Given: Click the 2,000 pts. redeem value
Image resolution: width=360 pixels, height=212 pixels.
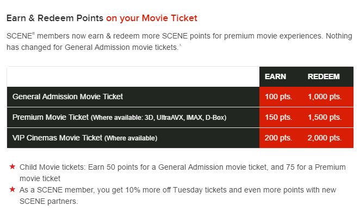Looking at the screenshot, I should pyautogui.click(x=325, y=138).
